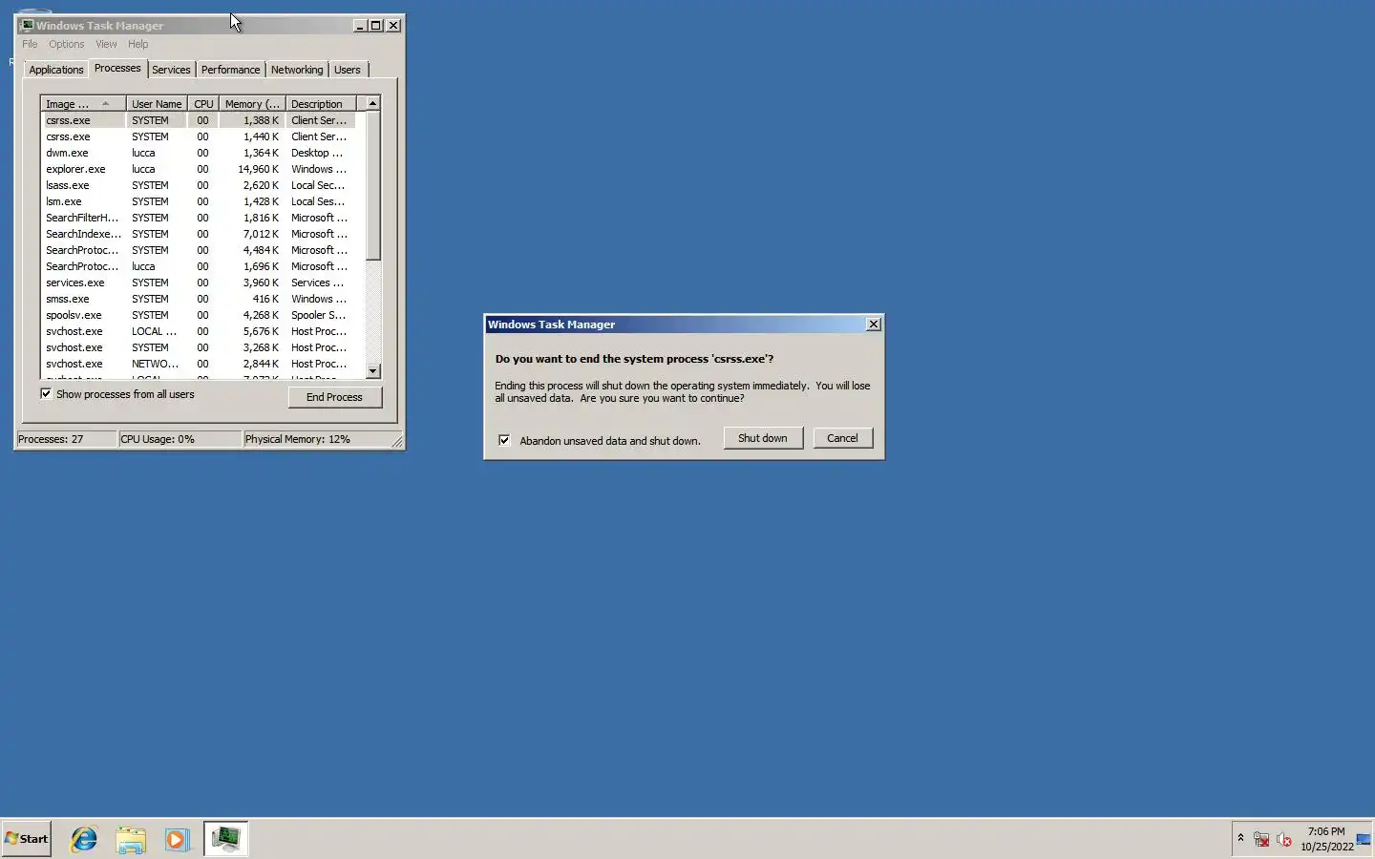The height and width of the screenshot is (859, 1375).
Task: Open the View menu
Action: click(106, 44)
